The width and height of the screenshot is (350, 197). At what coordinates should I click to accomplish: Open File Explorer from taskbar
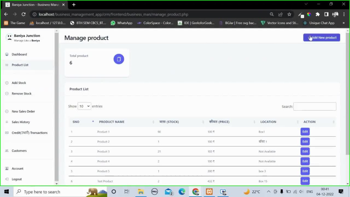(141, 192)
